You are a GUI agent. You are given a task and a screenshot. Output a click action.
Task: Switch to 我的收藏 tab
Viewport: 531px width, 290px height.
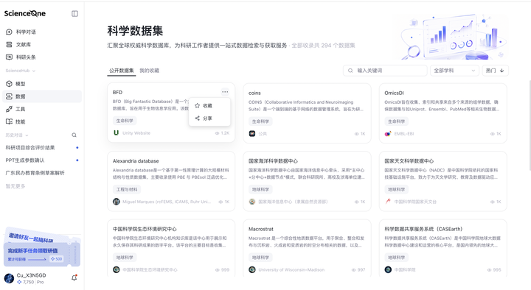pyautogui.click(x=149, y=71)
